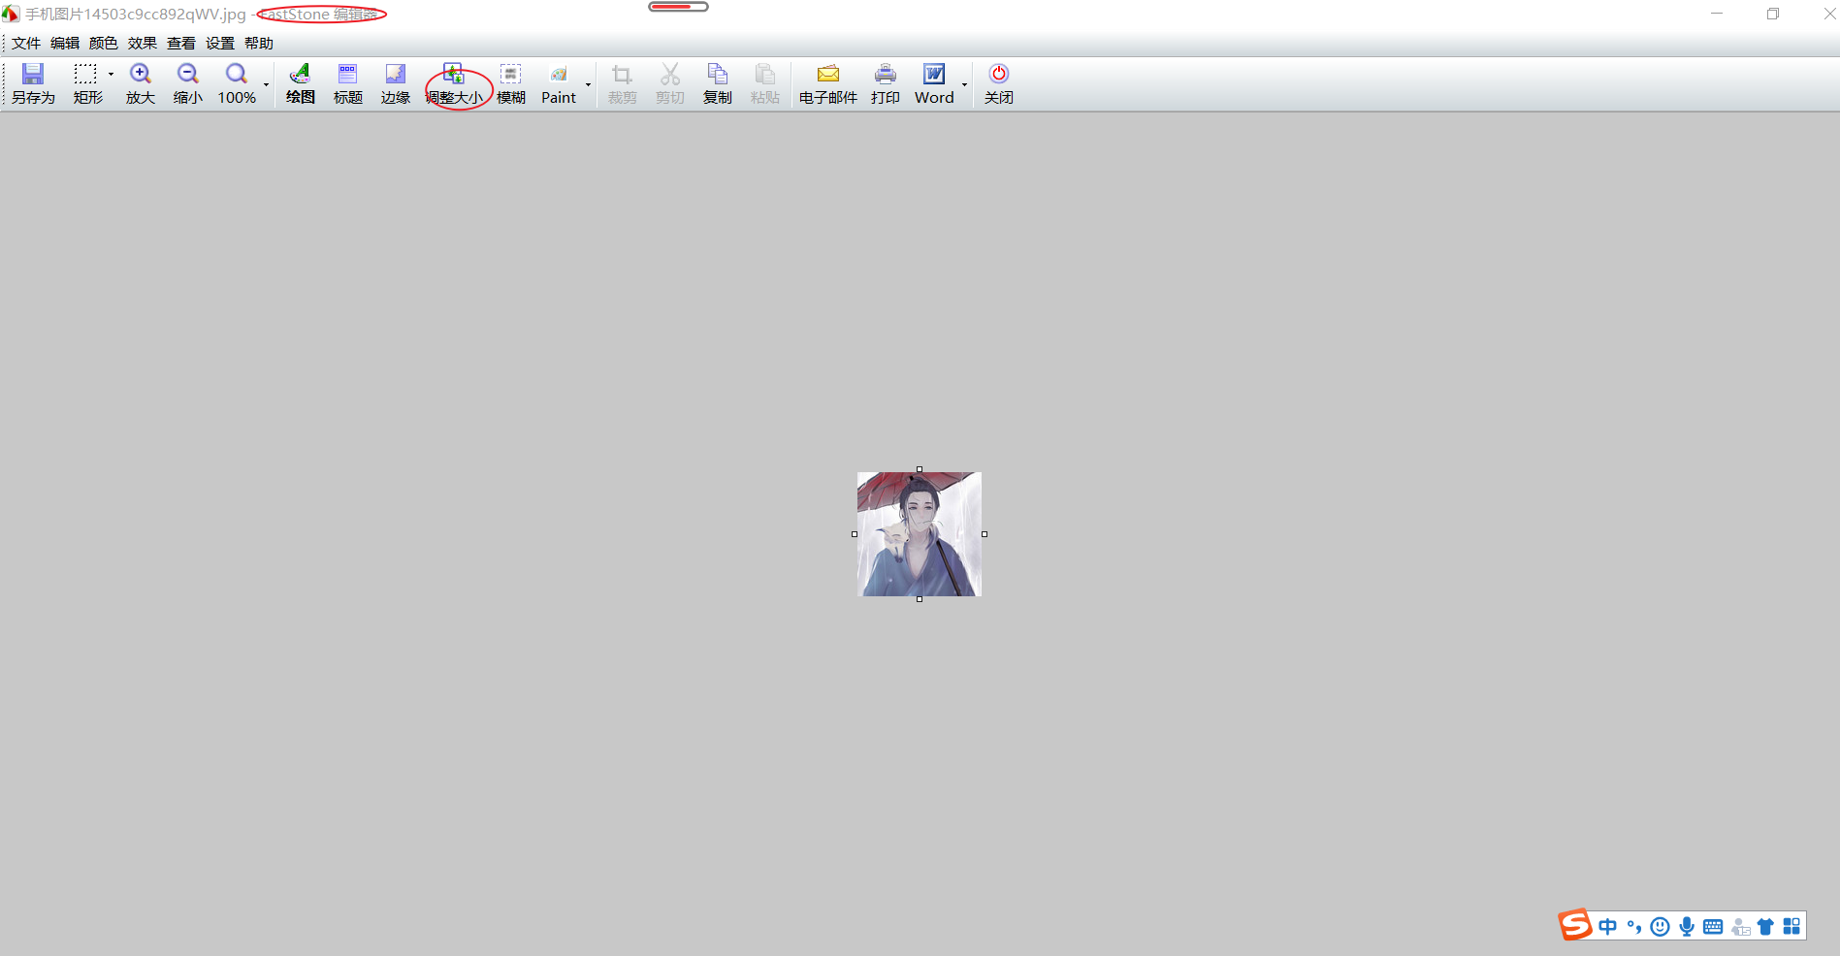Open the Sogou toolbox grid icon
The width and height of the screenshot is (1840, 956).
point(1792,927)
